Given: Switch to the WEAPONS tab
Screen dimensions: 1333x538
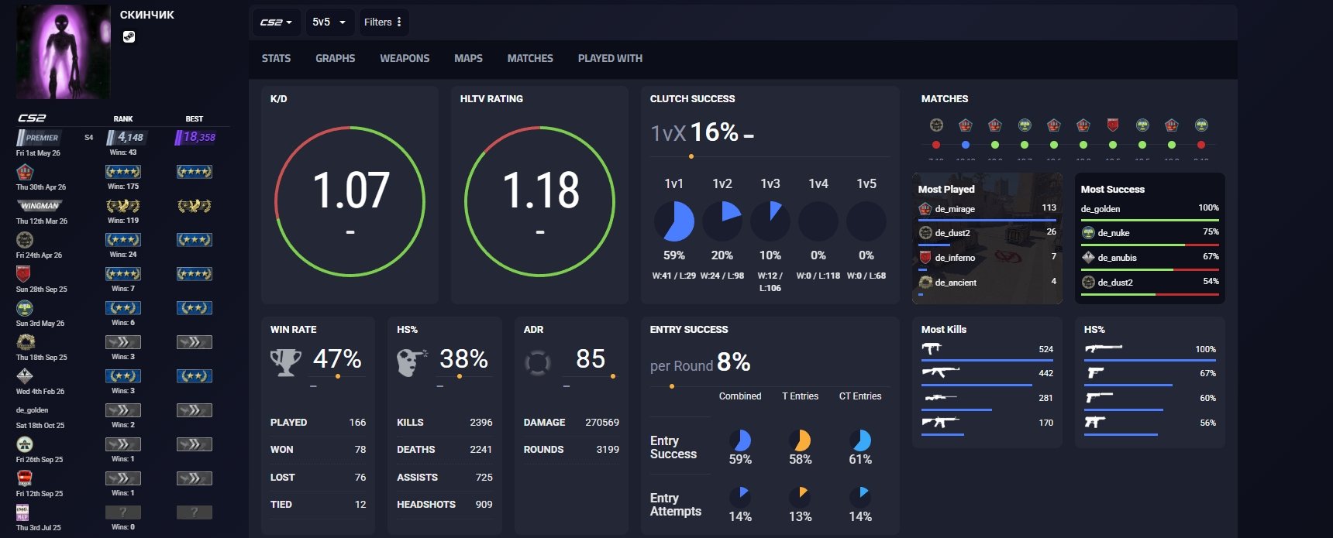Looking at the screenshot, I should tap(405, 58).
